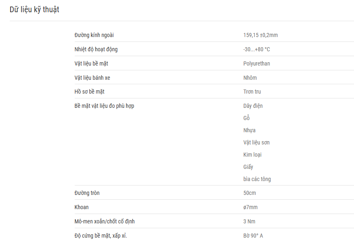Click the value '159,15 ±0,2mm'
Viewport: 354px width, 249px height.
point(261,35)
